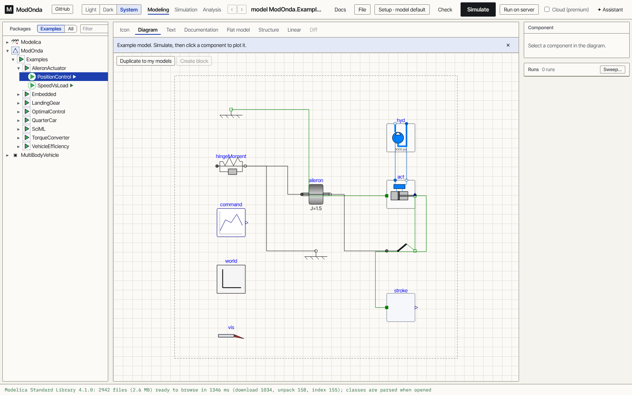Image resolution: width=632 pixels, height=395 pixels.
Task: Select the act actuator cylinder component
Action: (401, 194)
